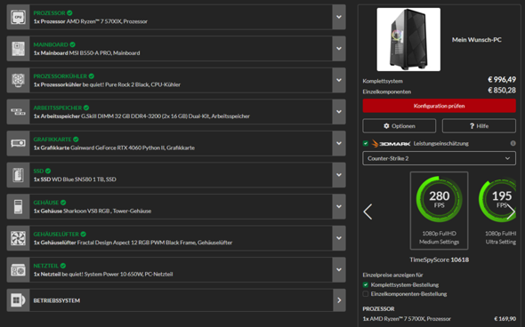
Task: Click the Komplettsystem price € 996,49
Action: [502, 80]
